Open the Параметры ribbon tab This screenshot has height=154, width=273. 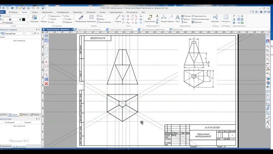(78, 12)
